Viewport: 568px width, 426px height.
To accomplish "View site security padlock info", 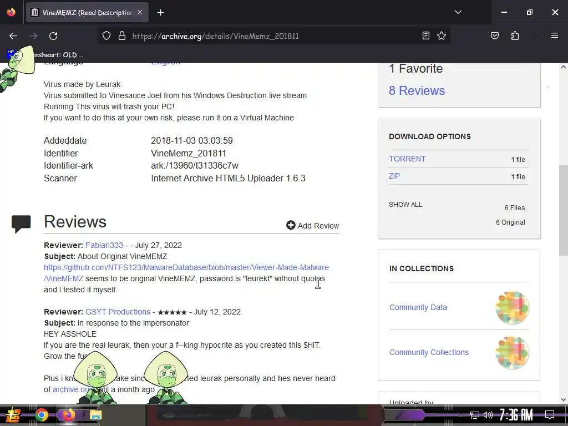I will tap(122, 35).
